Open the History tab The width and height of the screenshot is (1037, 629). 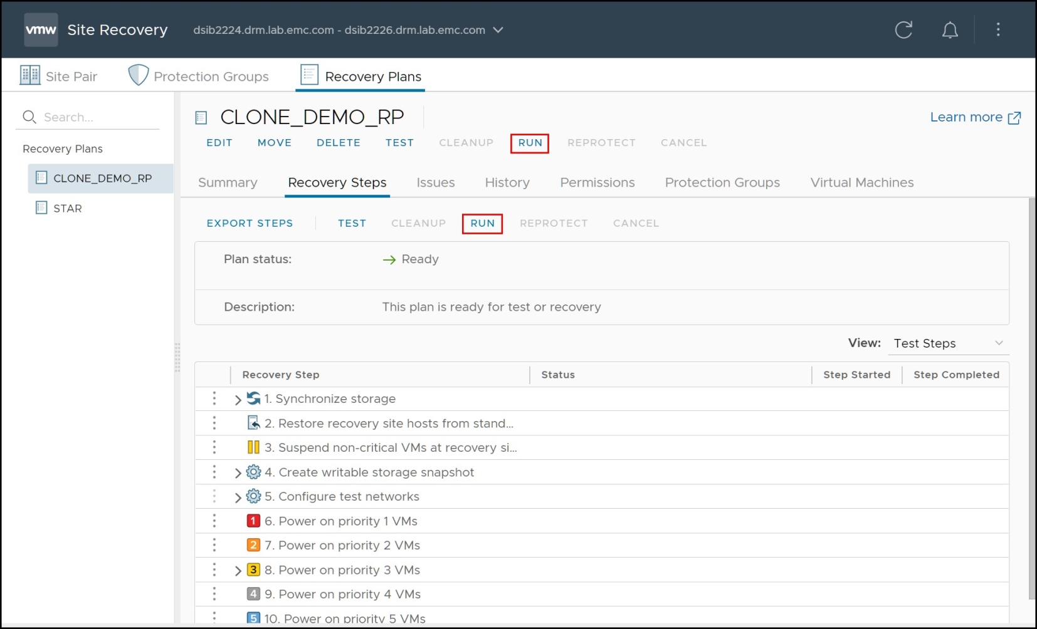click(507, 182)
